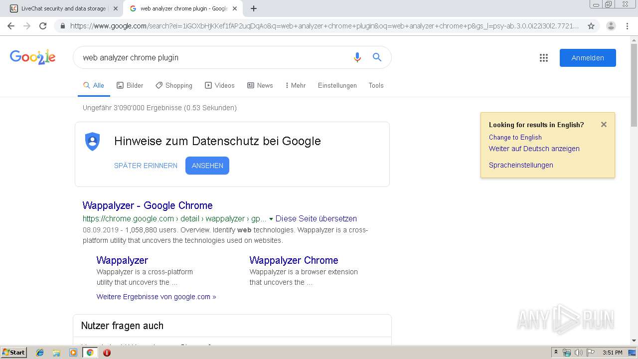This screenshot has height=359, width=638.
Task: Click SPÄTER ERINNERN
Action: tap(146, 166)
